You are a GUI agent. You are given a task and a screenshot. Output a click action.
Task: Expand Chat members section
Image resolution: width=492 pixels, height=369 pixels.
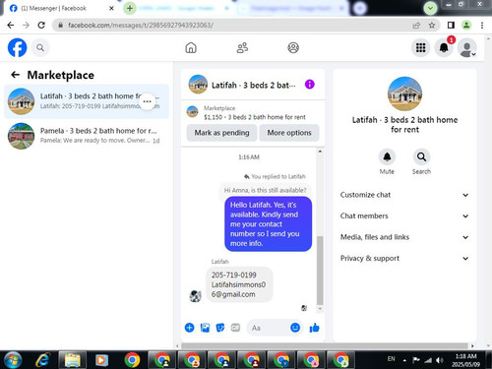coord(404,215)
